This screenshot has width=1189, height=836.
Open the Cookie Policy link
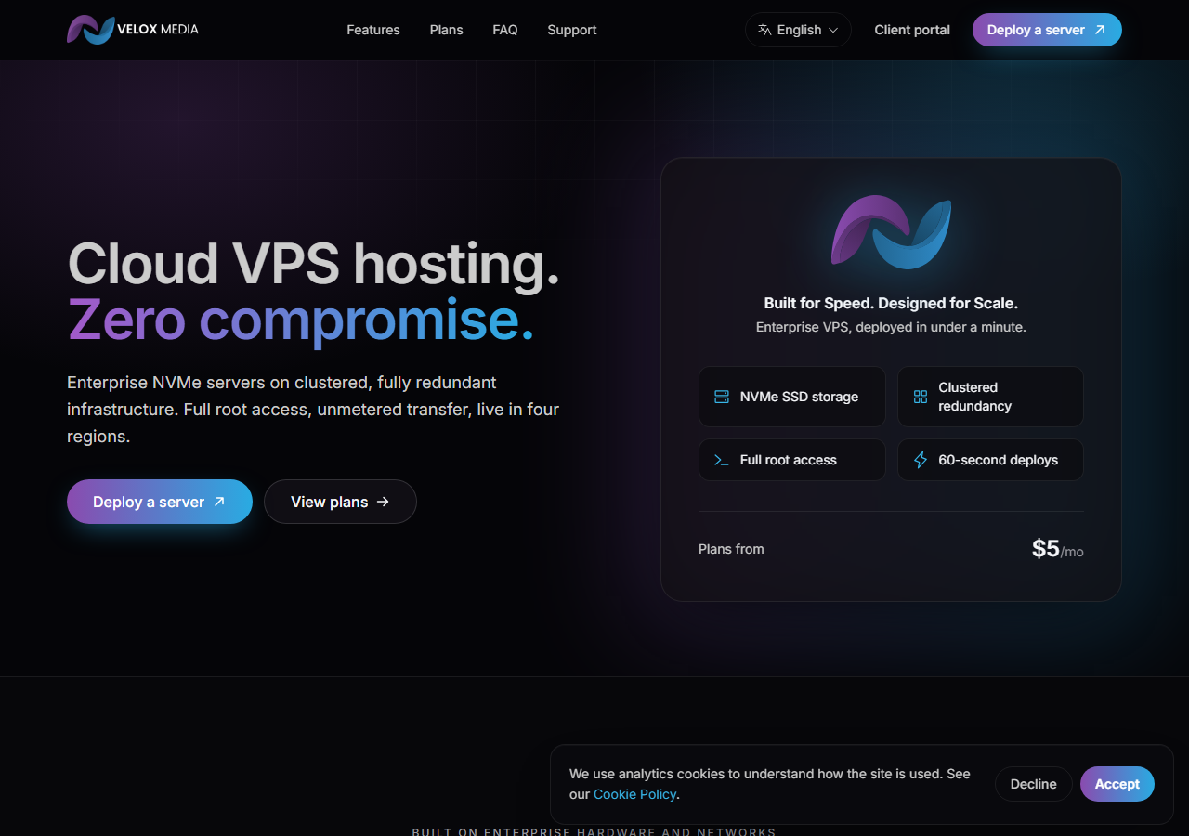coord(635,794)
